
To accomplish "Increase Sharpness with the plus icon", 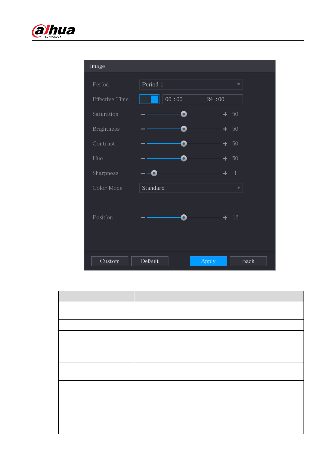I will tap(225, 173).
